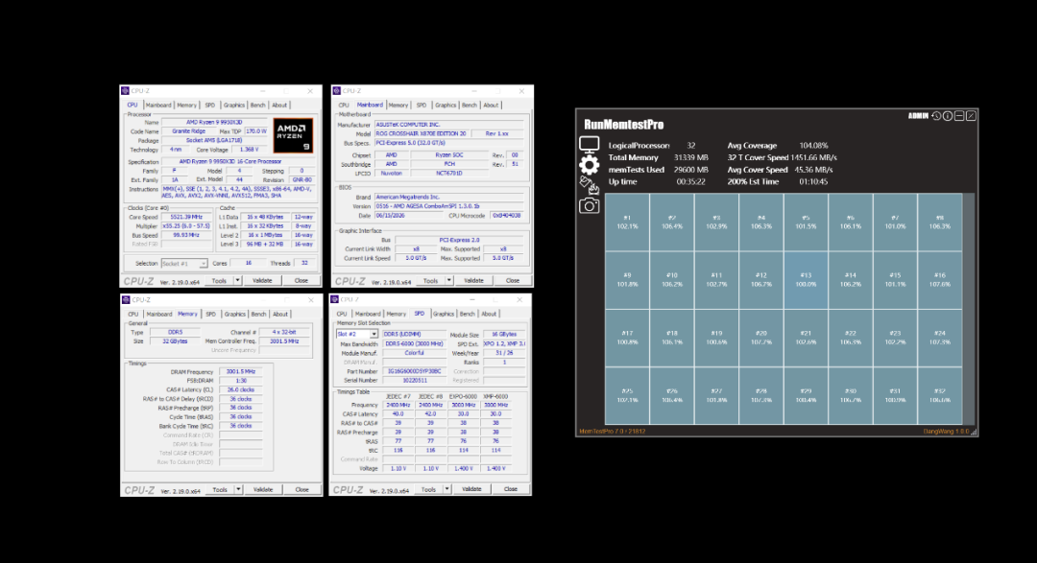Open the info icon in RunMemtestPro title bar
1037x563 pixels.
click(x=948, y=116)
